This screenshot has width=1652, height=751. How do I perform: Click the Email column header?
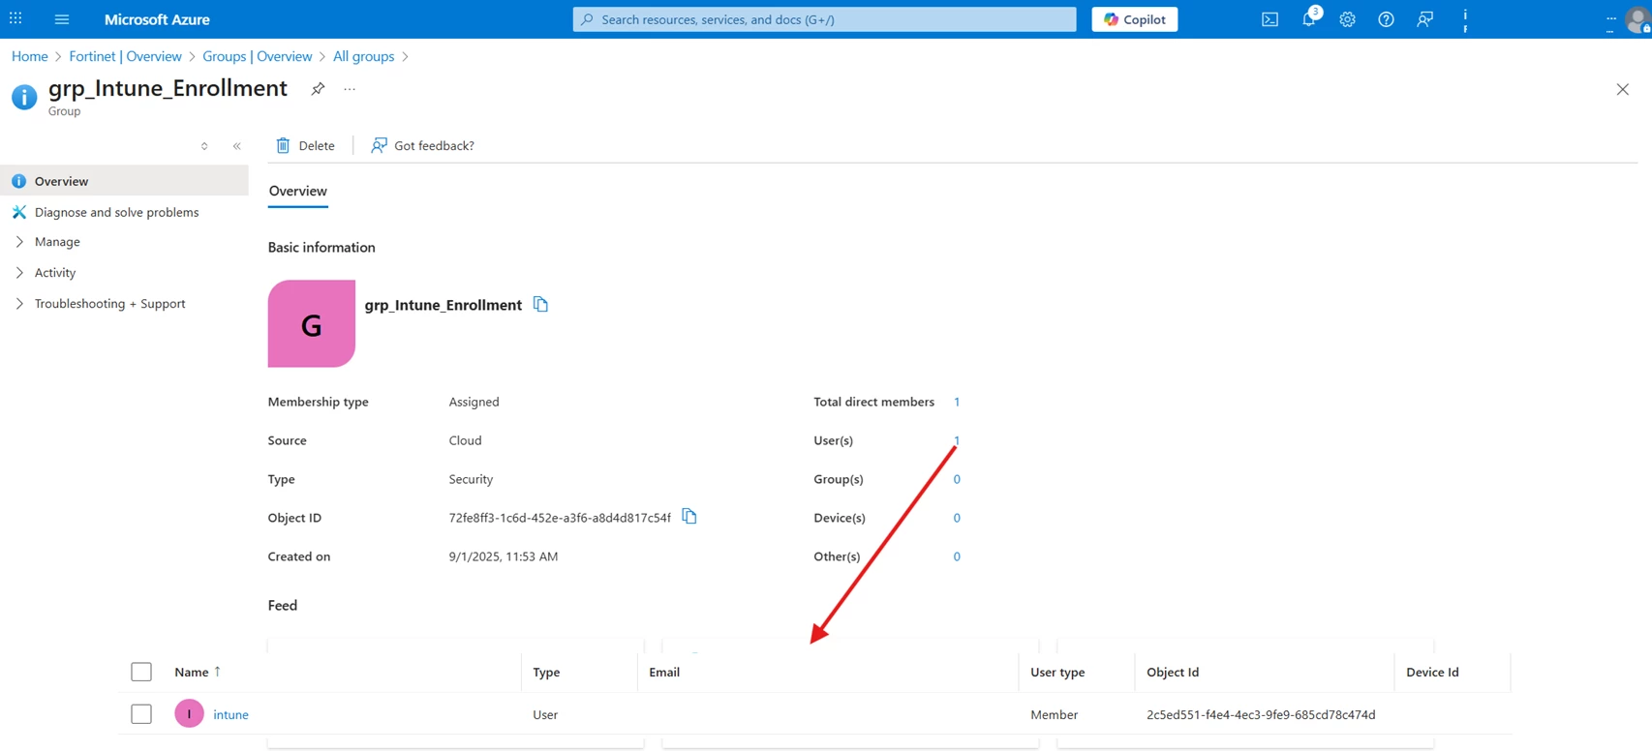click(664, 672)
